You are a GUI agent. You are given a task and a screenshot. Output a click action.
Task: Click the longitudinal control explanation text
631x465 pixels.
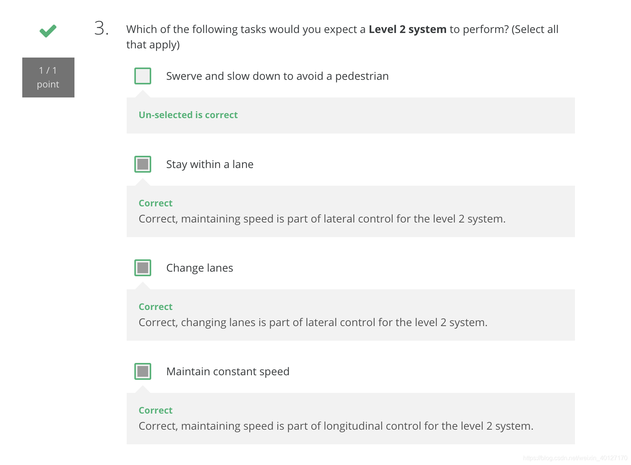pos(336,426)
